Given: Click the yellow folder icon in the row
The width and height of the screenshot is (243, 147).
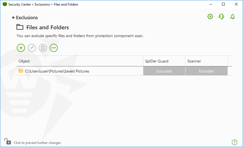Looking at the screenshot, I should 21,71.
